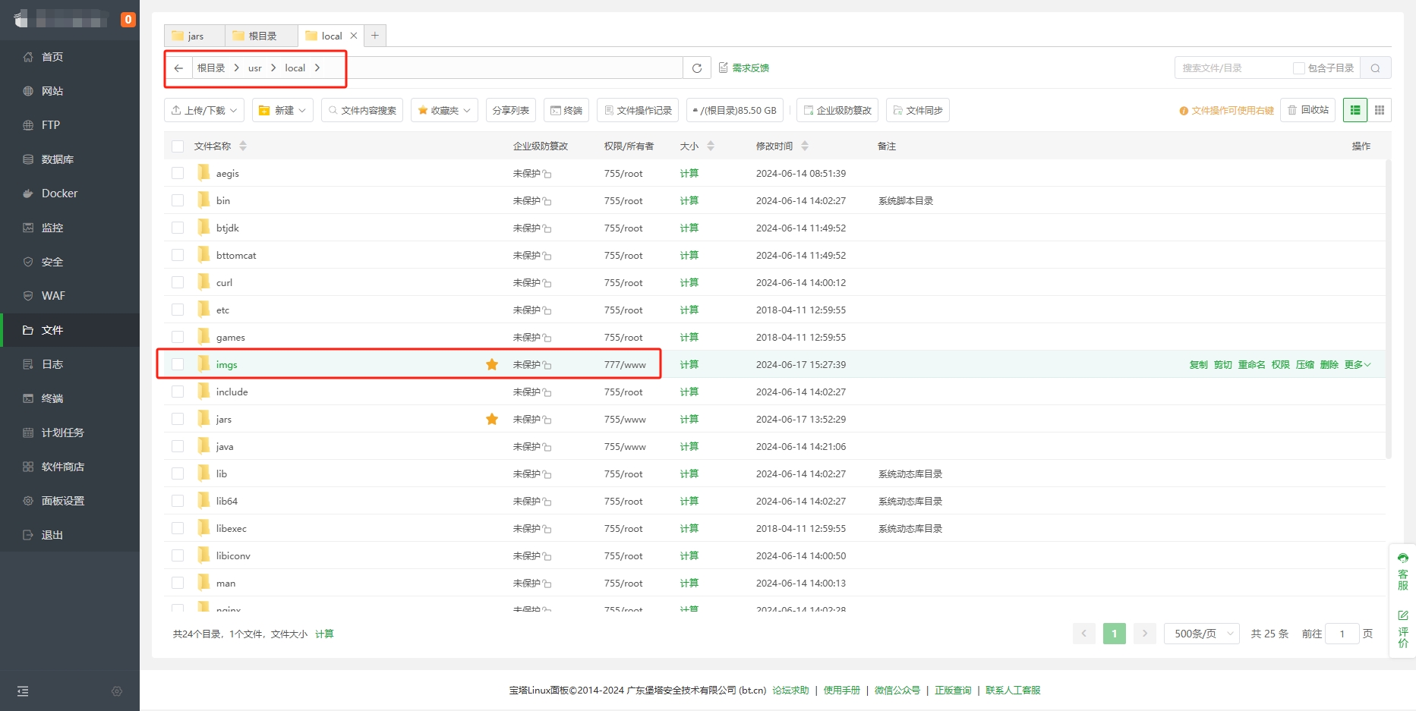This screenshot has width=1416, height=711.
Task: Click the search files input field
Action: pos(1234,68)
